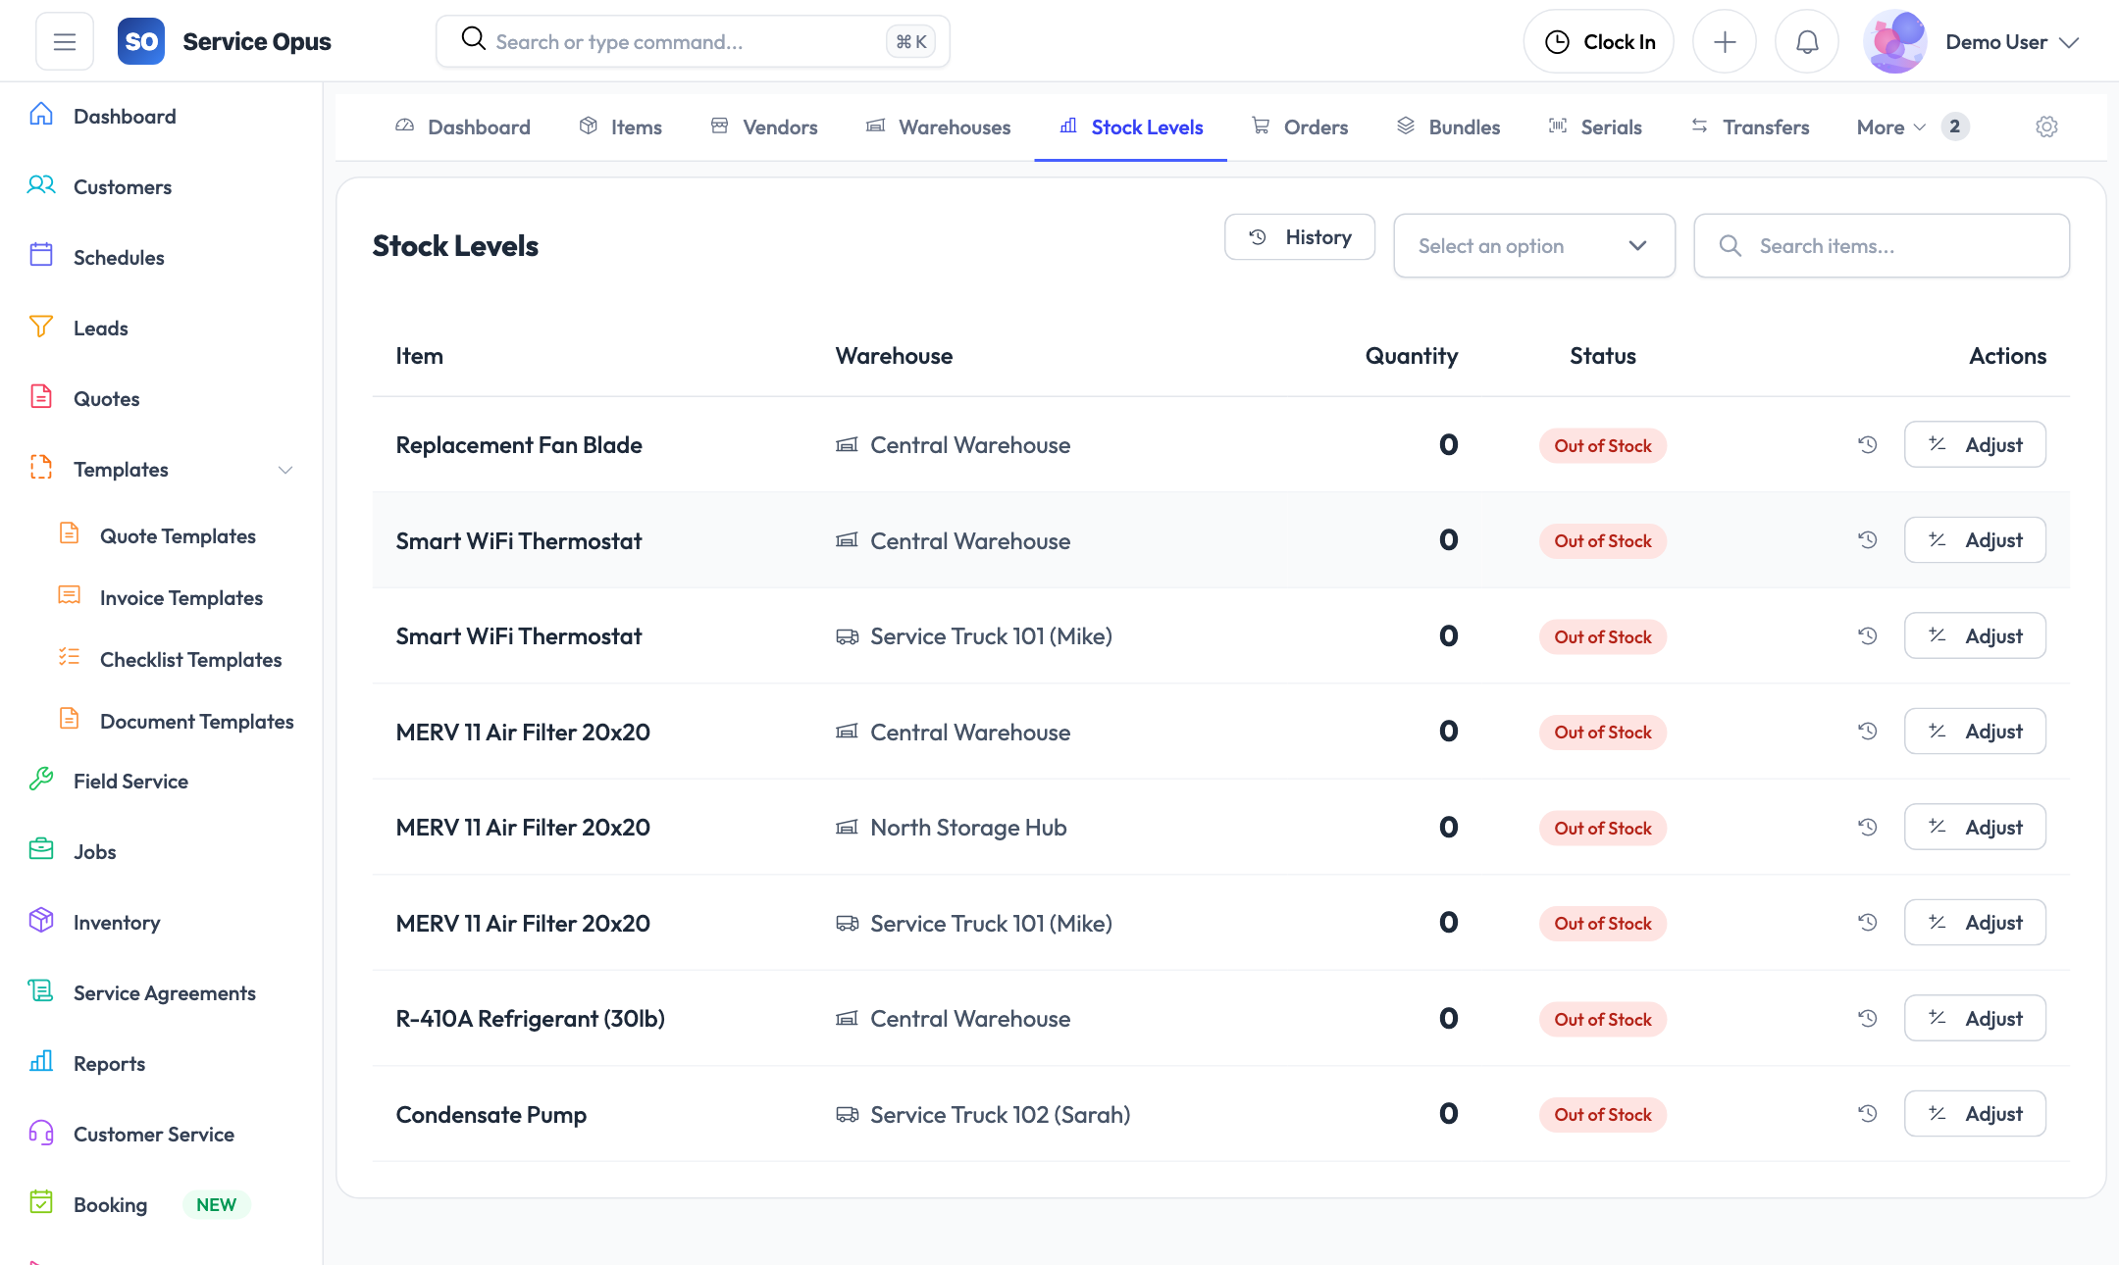Click the hamburger menu icon
2119x1265 pixels.
(x=65, y=41)
